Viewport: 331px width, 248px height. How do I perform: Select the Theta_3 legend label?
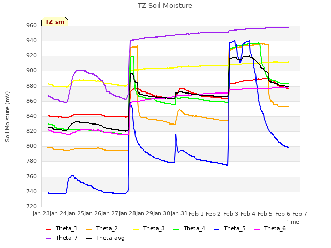(x=154, y=228)
